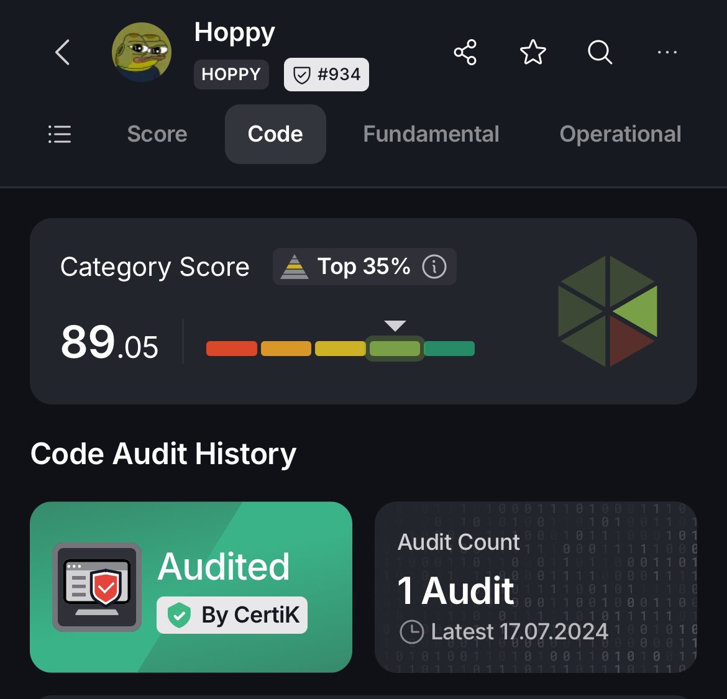Click the highlighted light-green score segment
Viewport: 727px width, 699px height.
click(x=395, y=349)
